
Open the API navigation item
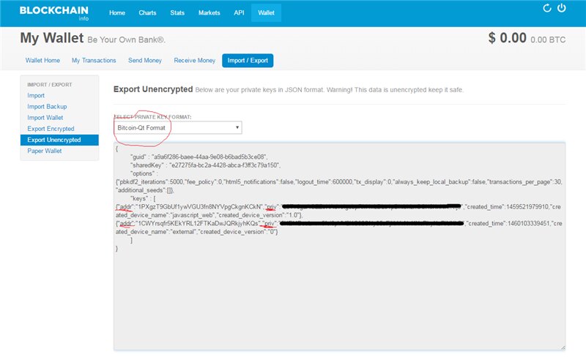point(239,12)
